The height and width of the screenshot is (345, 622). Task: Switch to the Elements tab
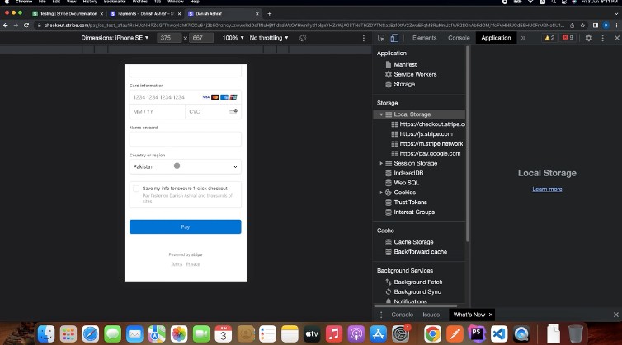(x=424, y=38)
